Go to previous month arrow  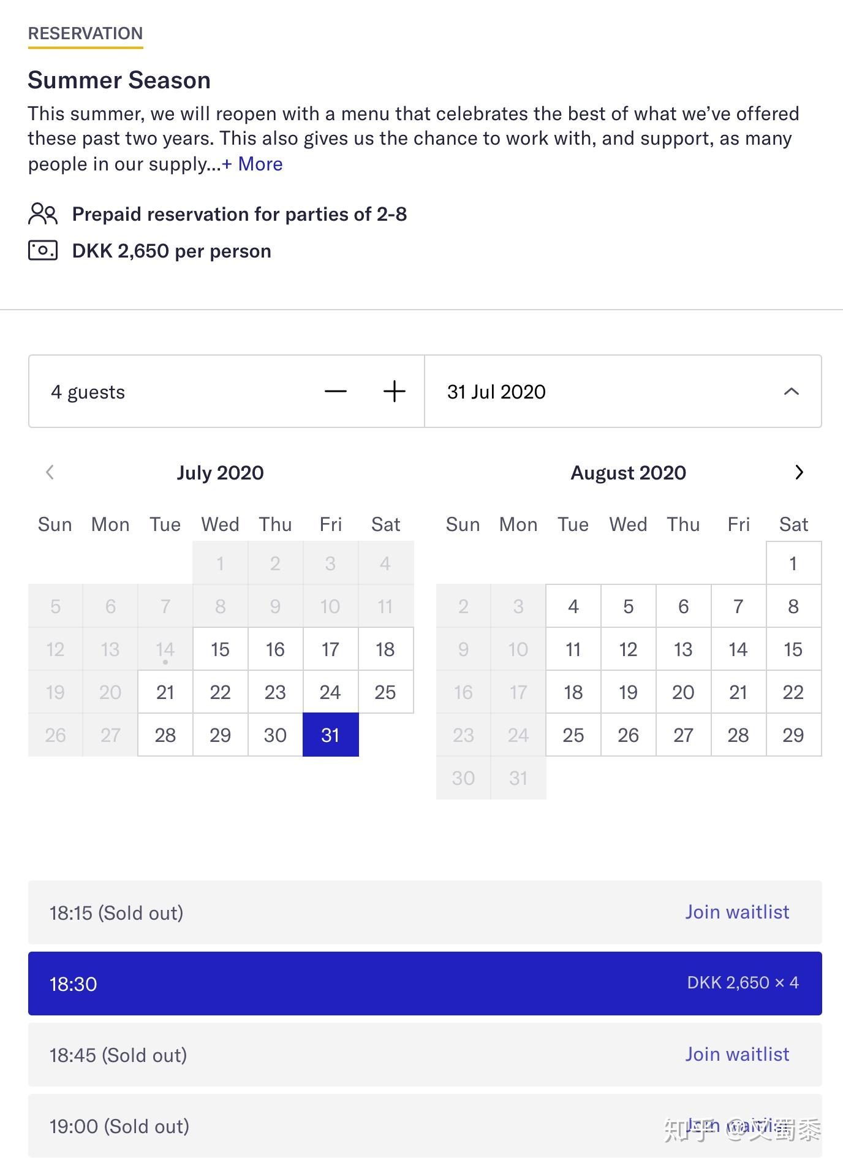50,472
